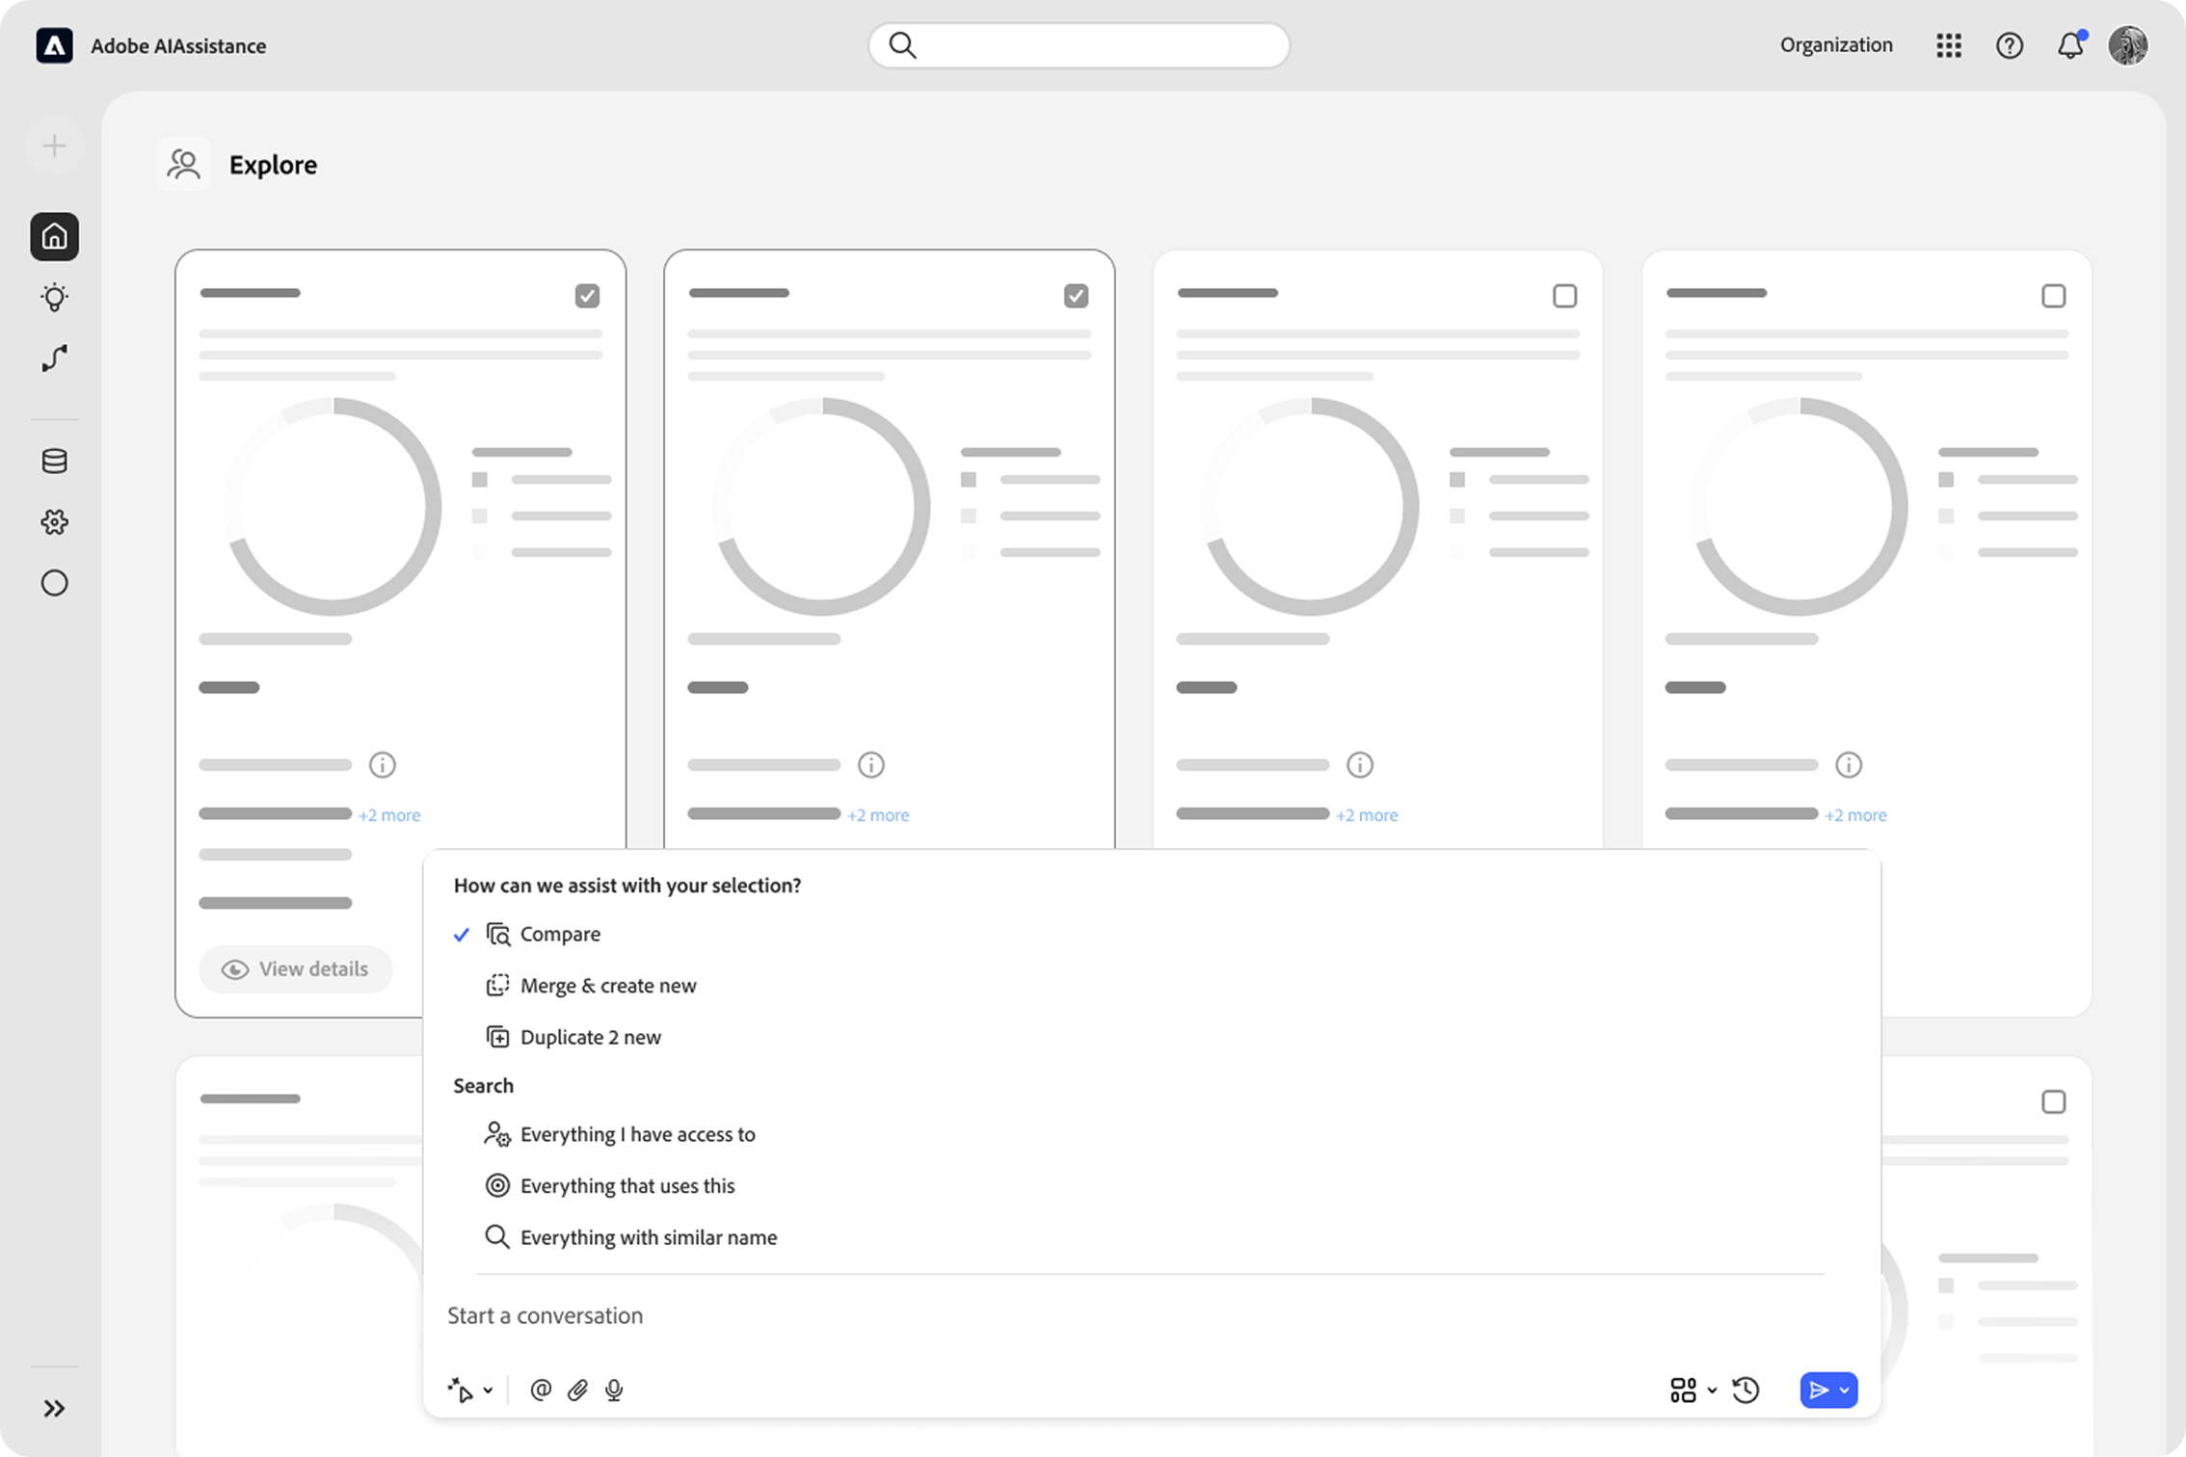Open the +2 more link on the fourth card
The width and height of the screenshot is (2186, 1457).
[x=1855, y=815]
